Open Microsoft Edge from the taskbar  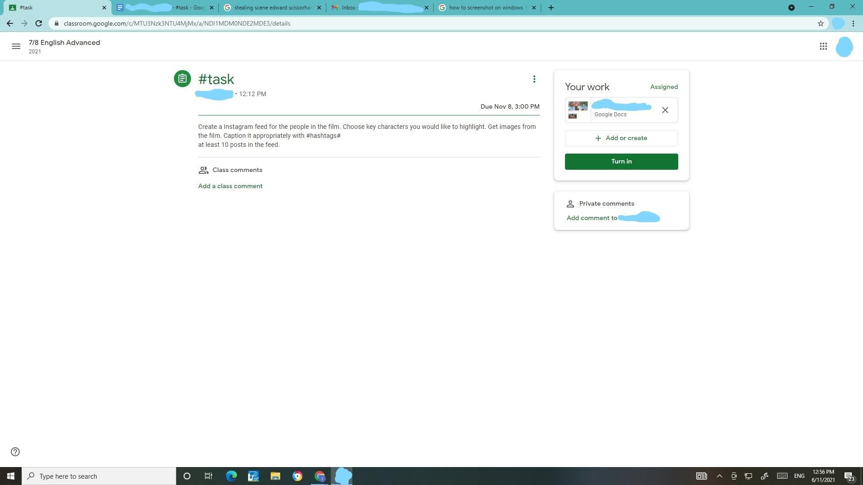tap(231, 476)
